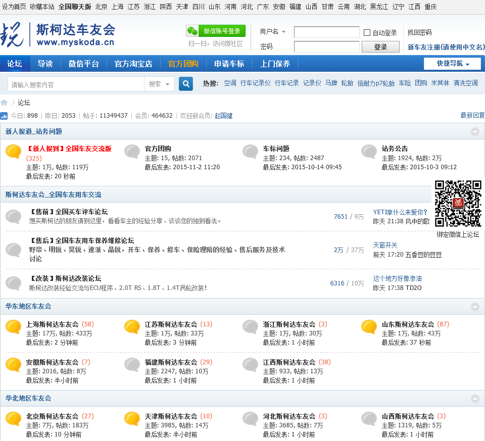Click the 登录 button
The height and width of the screenshot is (441, 485).
coord(380,47)
